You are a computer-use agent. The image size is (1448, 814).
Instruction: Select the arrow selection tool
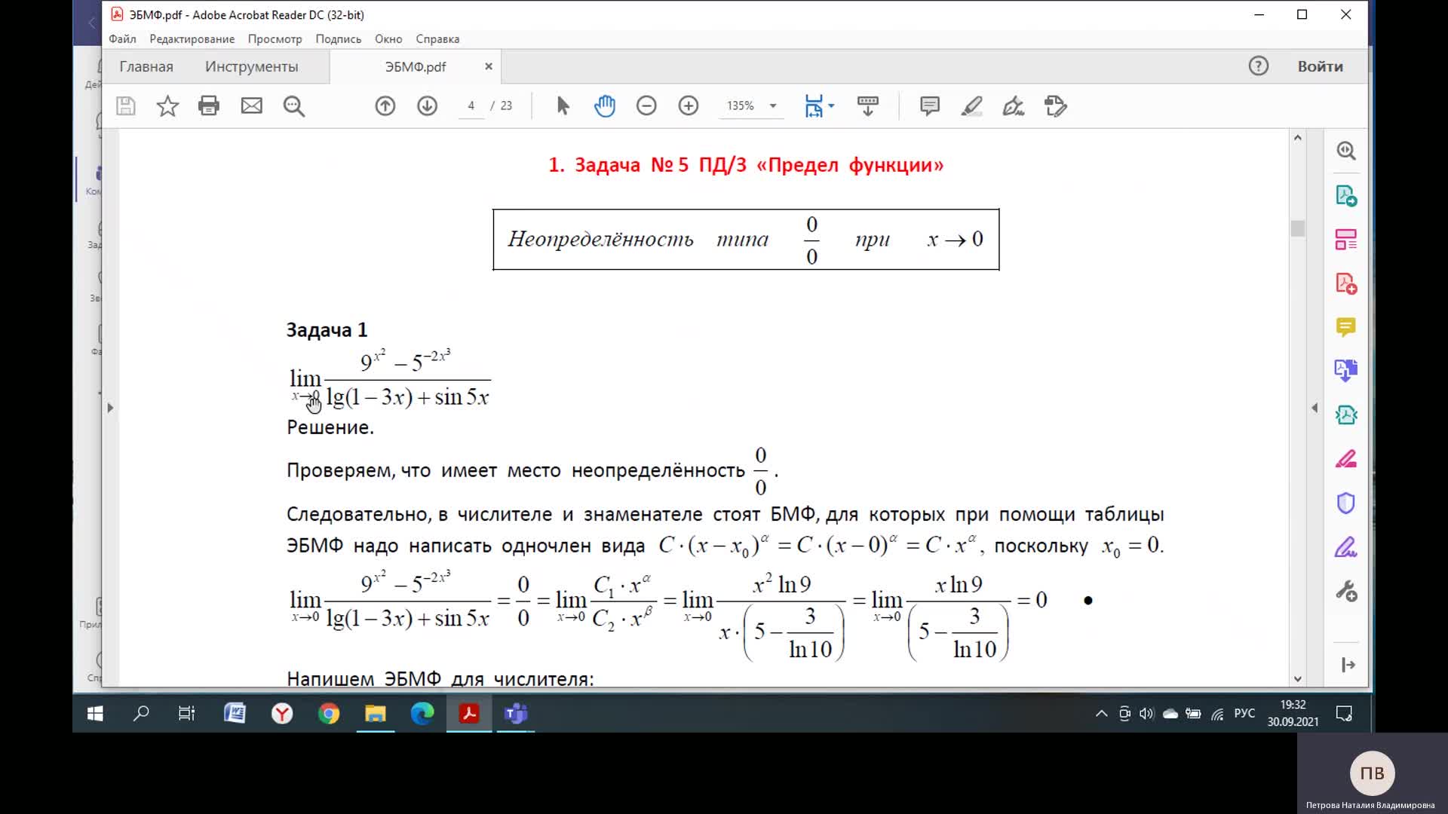coord(563,106)
